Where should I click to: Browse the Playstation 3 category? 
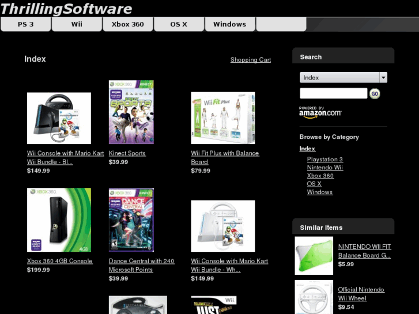click(324, 159)
